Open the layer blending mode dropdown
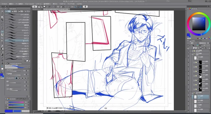The height and width of the screenshot is (114, 211). coord(193,43)
